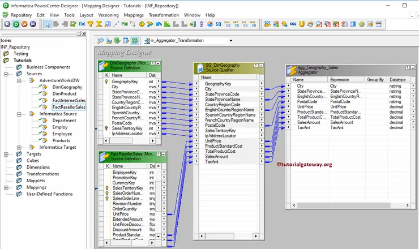Image resolution: width=419 pixels, height=249 pixels.
Task: Select the Lookup transformation magnifier icon
Action: (x=108, y=24)
